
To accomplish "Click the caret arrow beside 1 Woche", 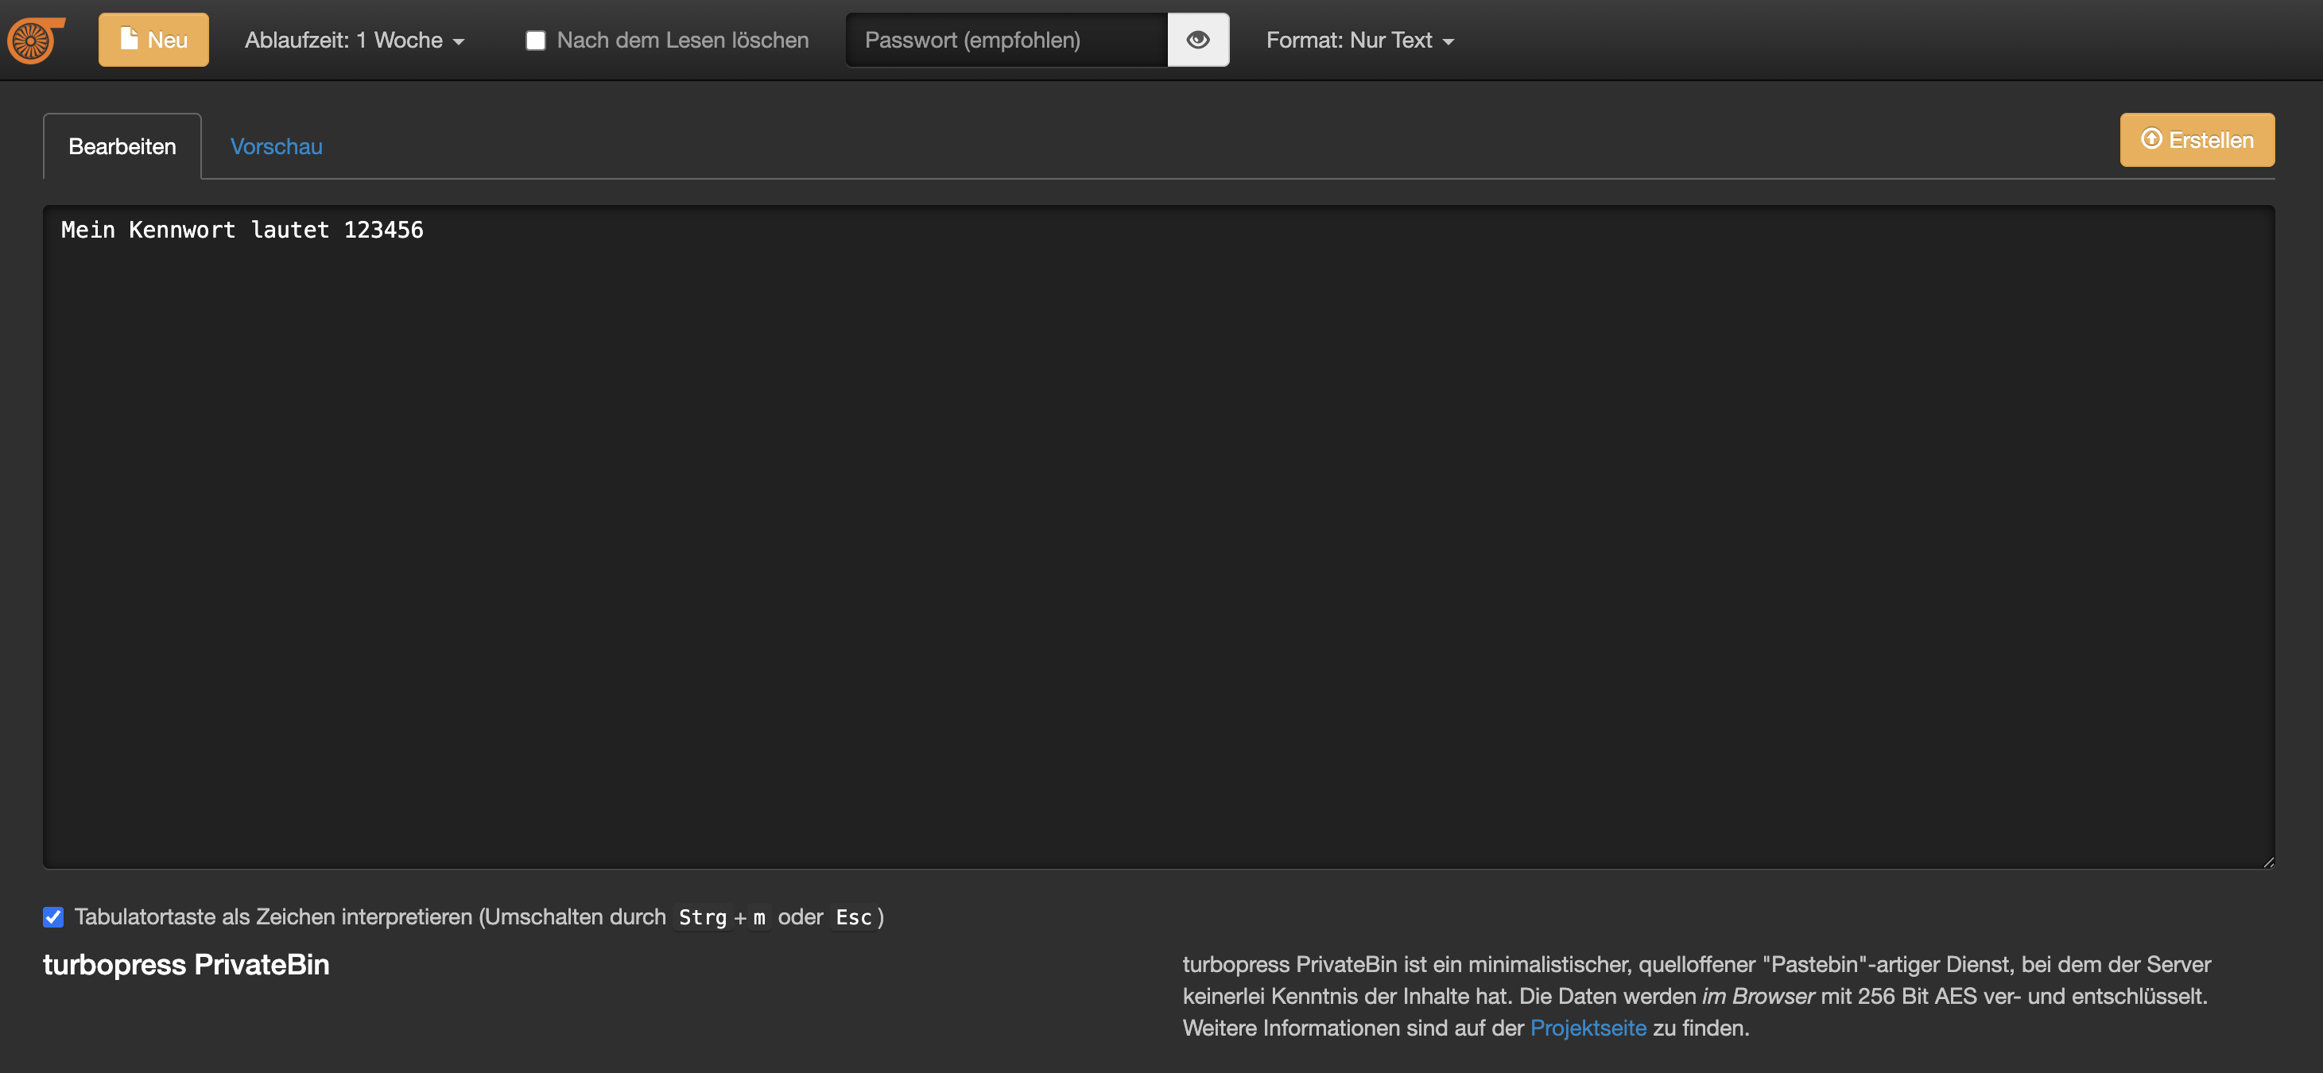I will (459, 42).
